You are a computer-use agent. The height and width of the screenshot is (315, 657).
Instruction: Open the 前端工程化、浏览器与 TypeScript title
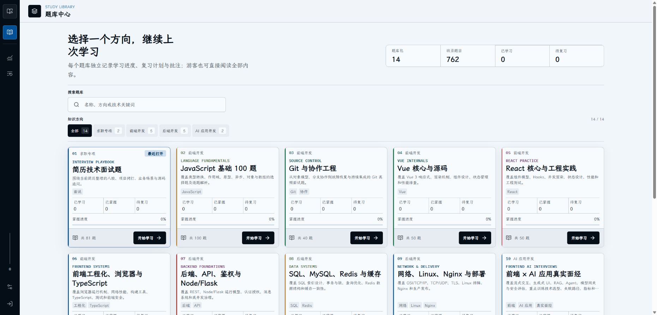click(107, 278)
